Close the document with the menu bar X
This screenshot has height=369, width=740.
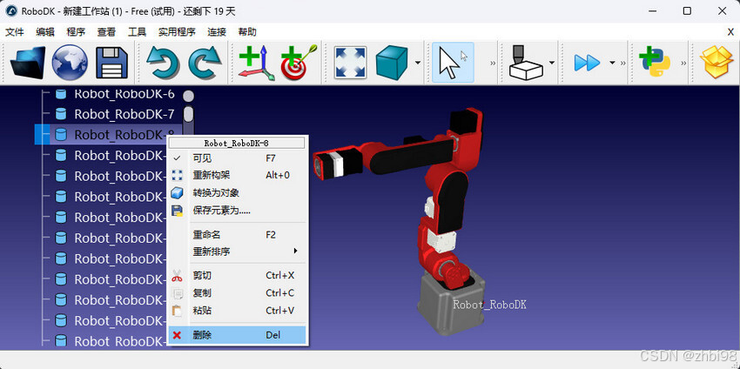730,32
